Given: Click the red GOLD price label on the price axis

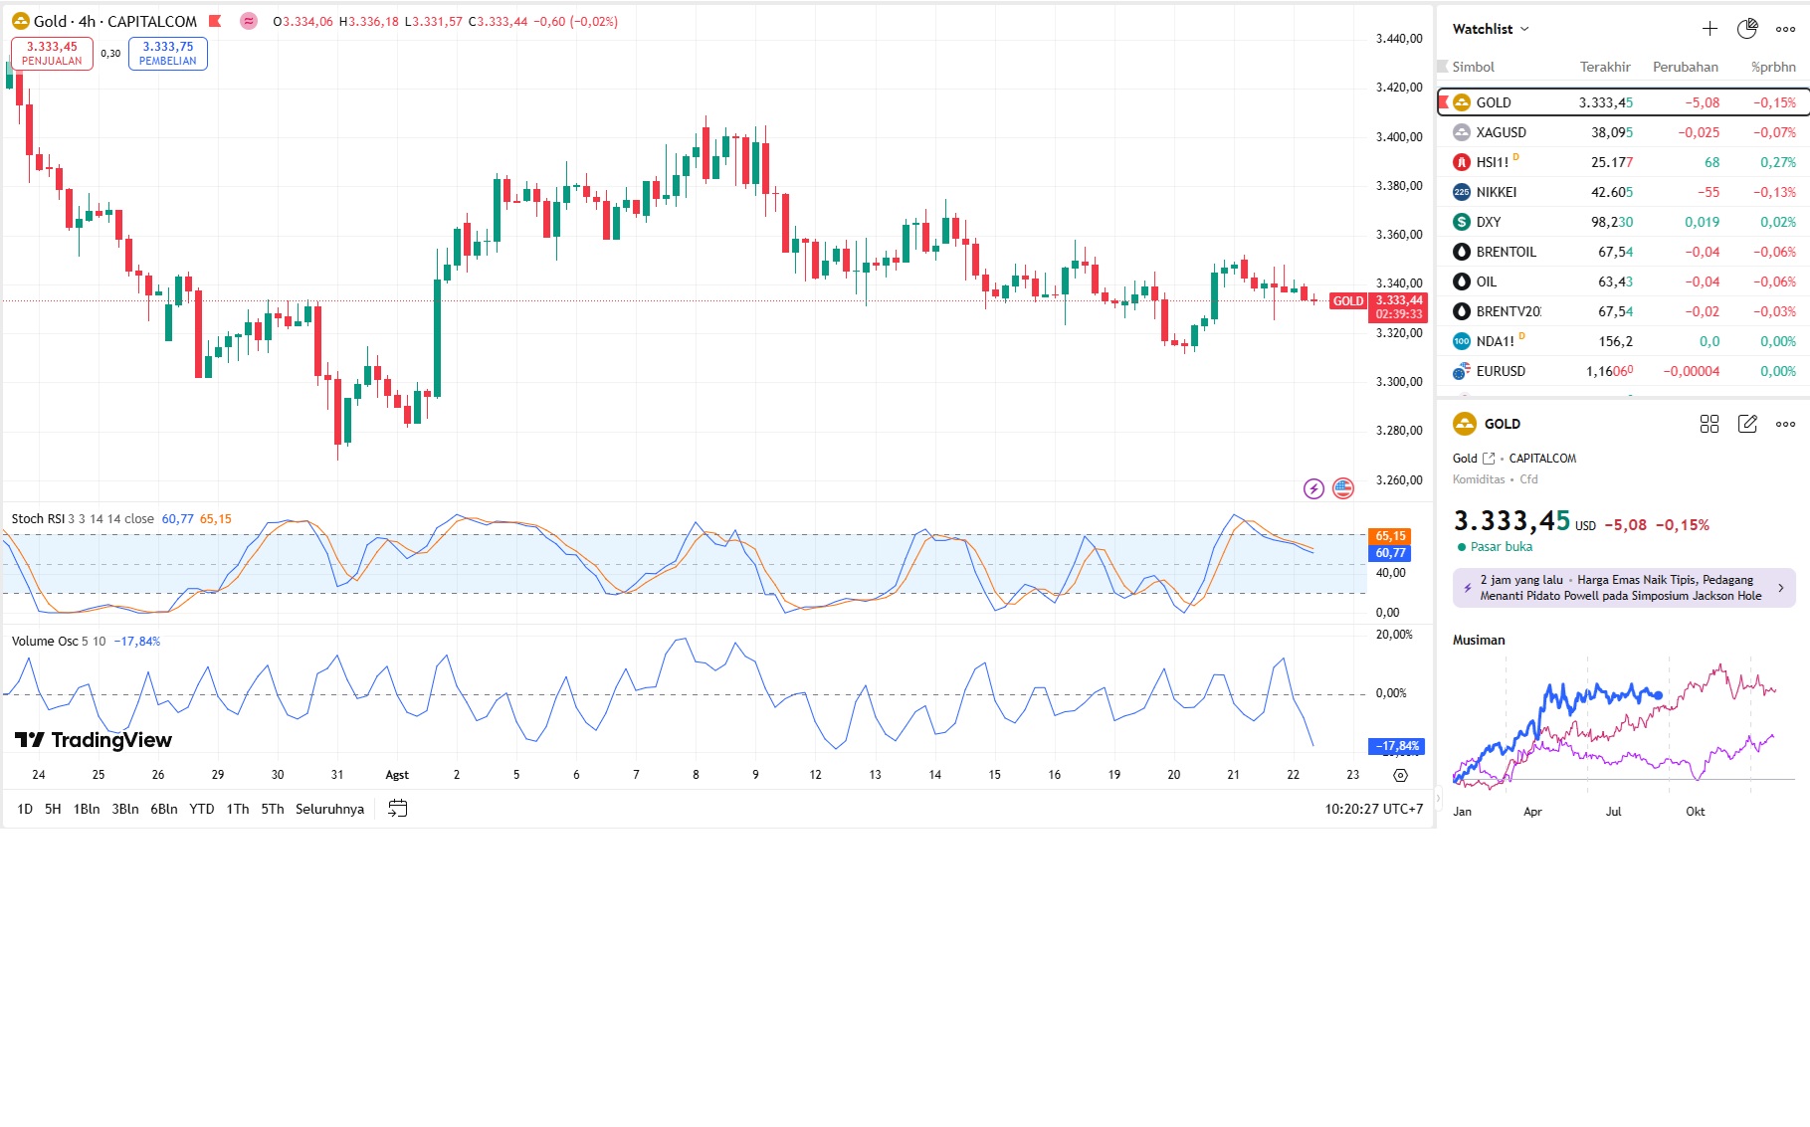Looking at the screenshot, I should 1348,301.
